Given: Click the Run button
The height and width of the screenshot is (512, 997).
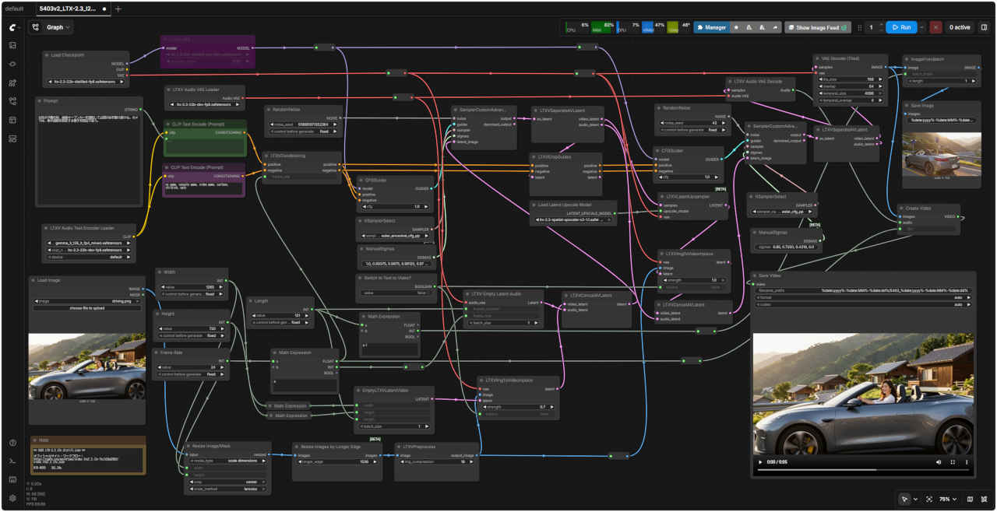Looking at the screenshot, I should 901,27.
